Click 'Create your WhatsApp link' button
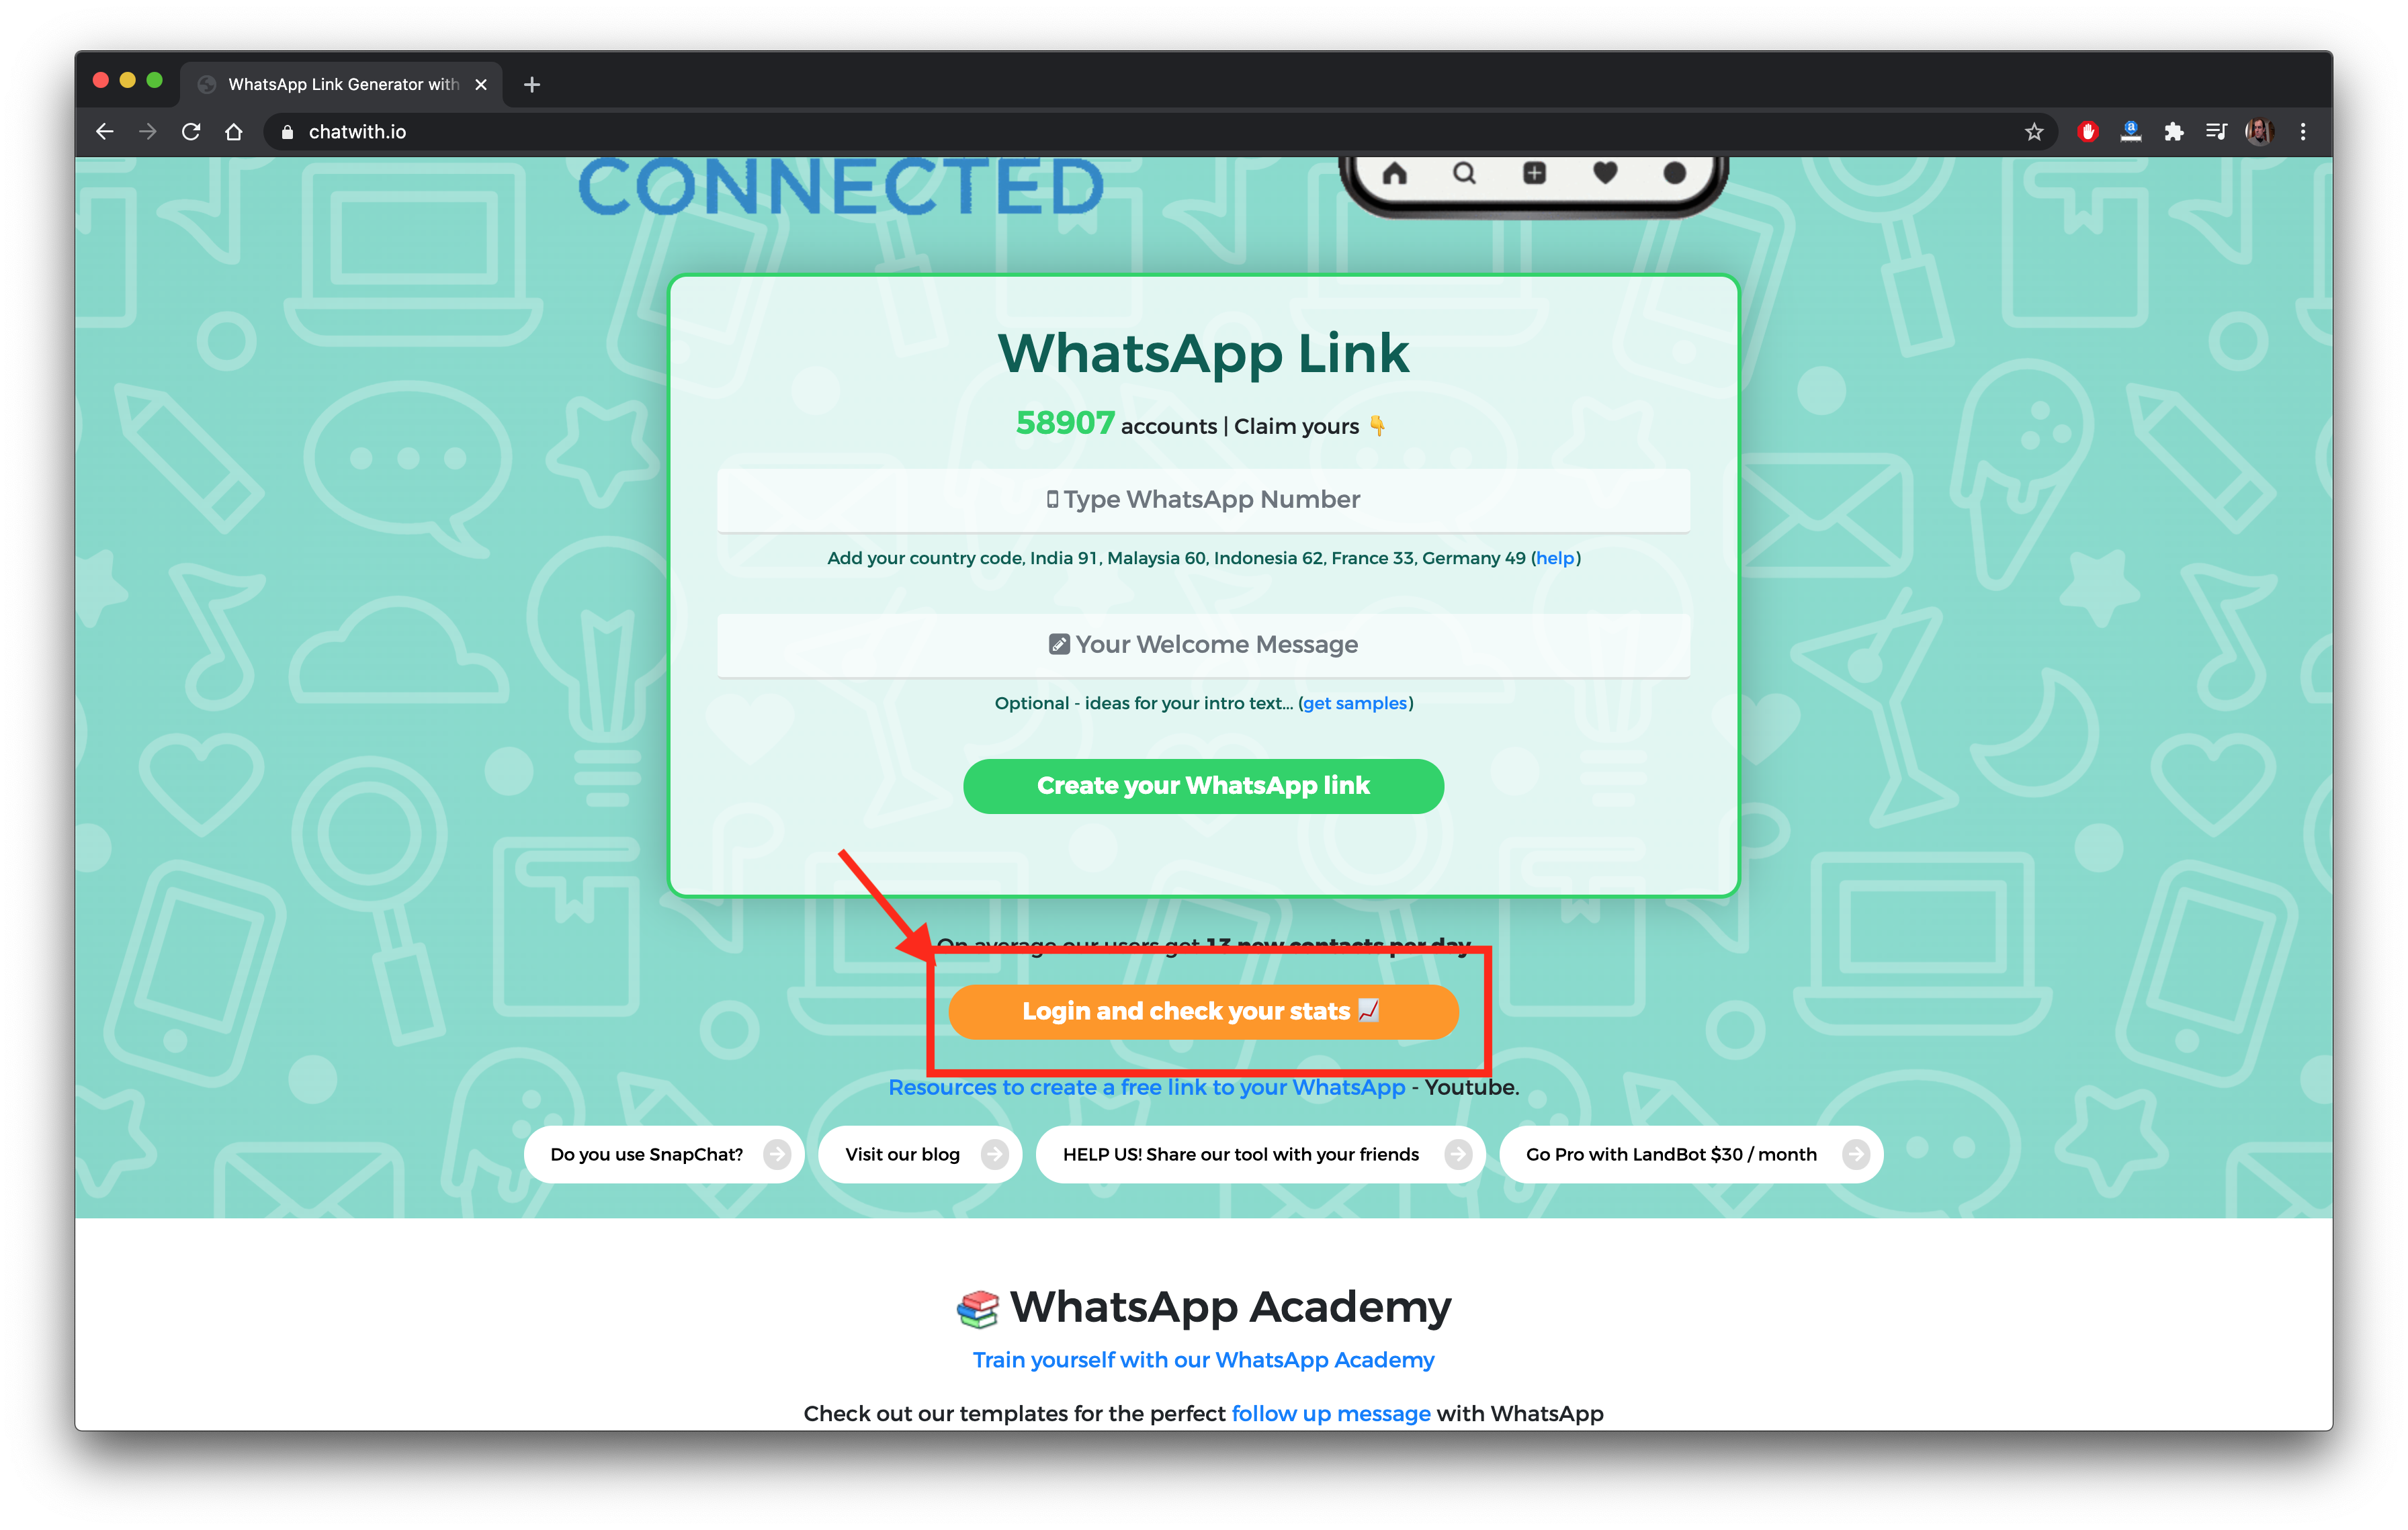2408x1530 pixels. point(1204,786)
